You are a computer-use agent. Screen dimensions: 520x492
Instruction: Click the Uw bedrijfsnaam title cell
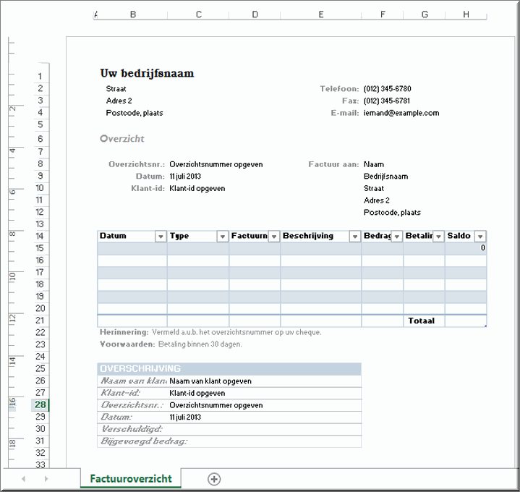click(x=147, y=73)
